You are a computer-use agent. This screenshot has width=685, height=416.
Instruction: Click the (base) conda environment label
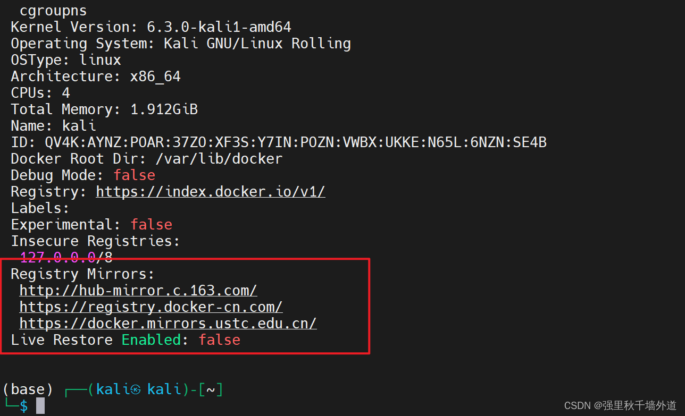(28, 390)
